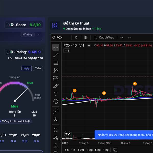The image size is (153, 153).
Task: Click the zoom in magnifier tool
Action: point(56,119)
